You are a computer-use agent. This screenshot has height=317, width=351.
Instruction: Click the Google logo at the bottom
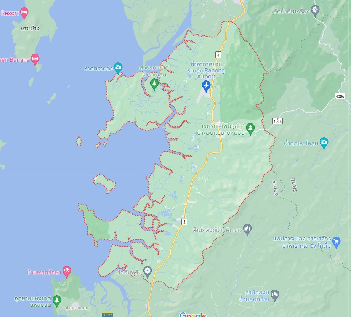(192, 314)
